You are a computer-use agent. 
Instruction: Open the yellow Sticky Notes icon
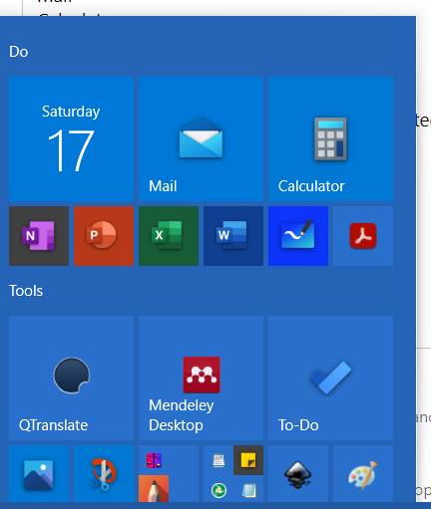click(x=248, y=460)
